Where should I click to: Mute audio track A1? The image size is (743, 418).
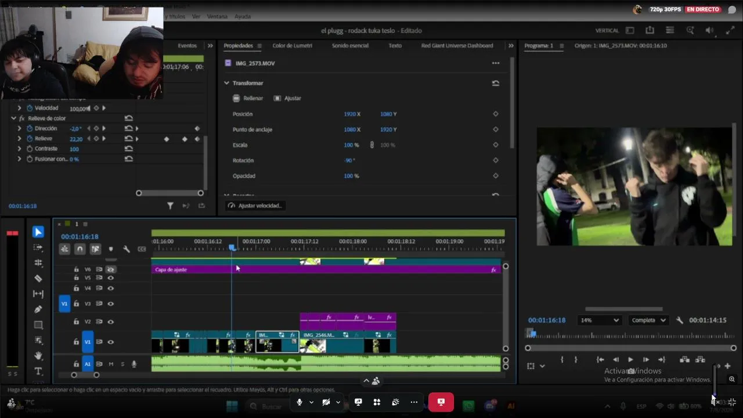pos(111,364)
